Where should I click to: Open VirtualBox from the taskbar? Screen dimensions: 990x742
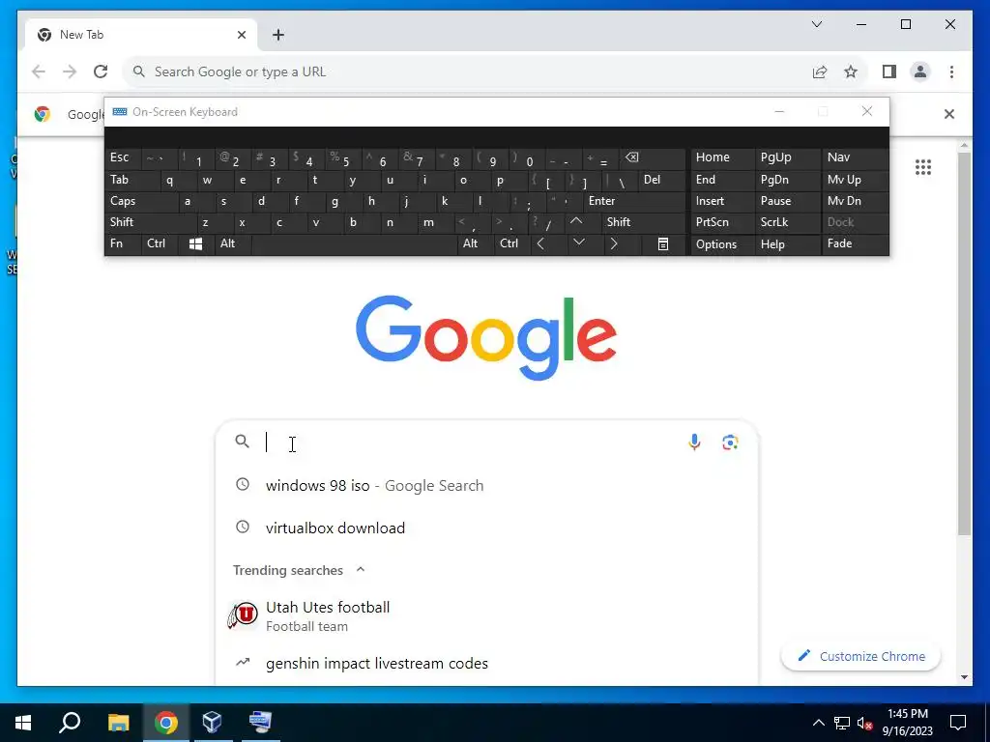(x=212, y=723)
